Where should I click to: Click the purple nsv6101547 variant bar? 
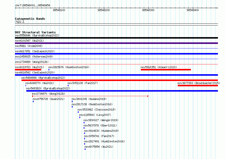[x=116, y=43]
